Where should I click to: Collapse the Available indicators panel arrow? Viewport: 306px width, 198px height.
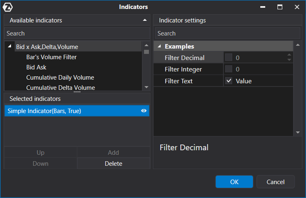coord(144,20)
